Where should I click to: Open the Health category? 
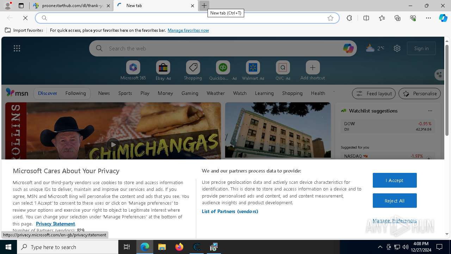(x=318, y=93)
